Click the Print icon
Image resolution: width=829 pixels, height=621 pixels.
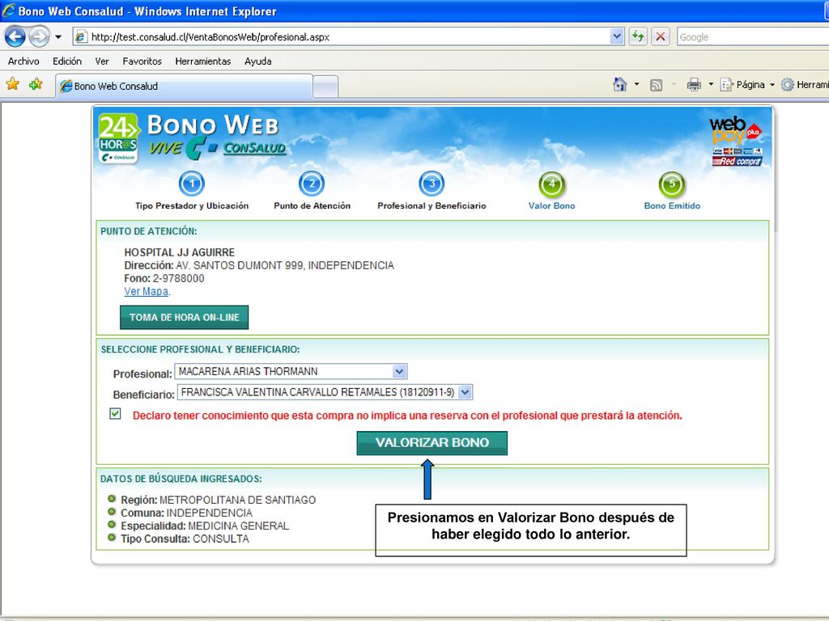click(x=694, y=84)
